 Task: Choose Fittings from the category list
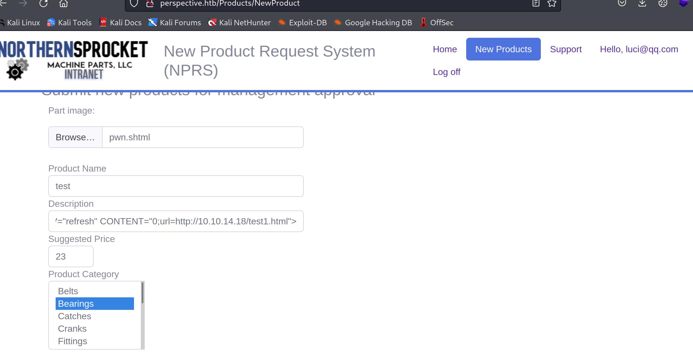[72, 341]
